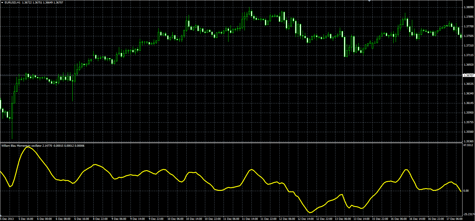
Task: Click the 5 Dec 2013 time label
Action: coord(7,219)
